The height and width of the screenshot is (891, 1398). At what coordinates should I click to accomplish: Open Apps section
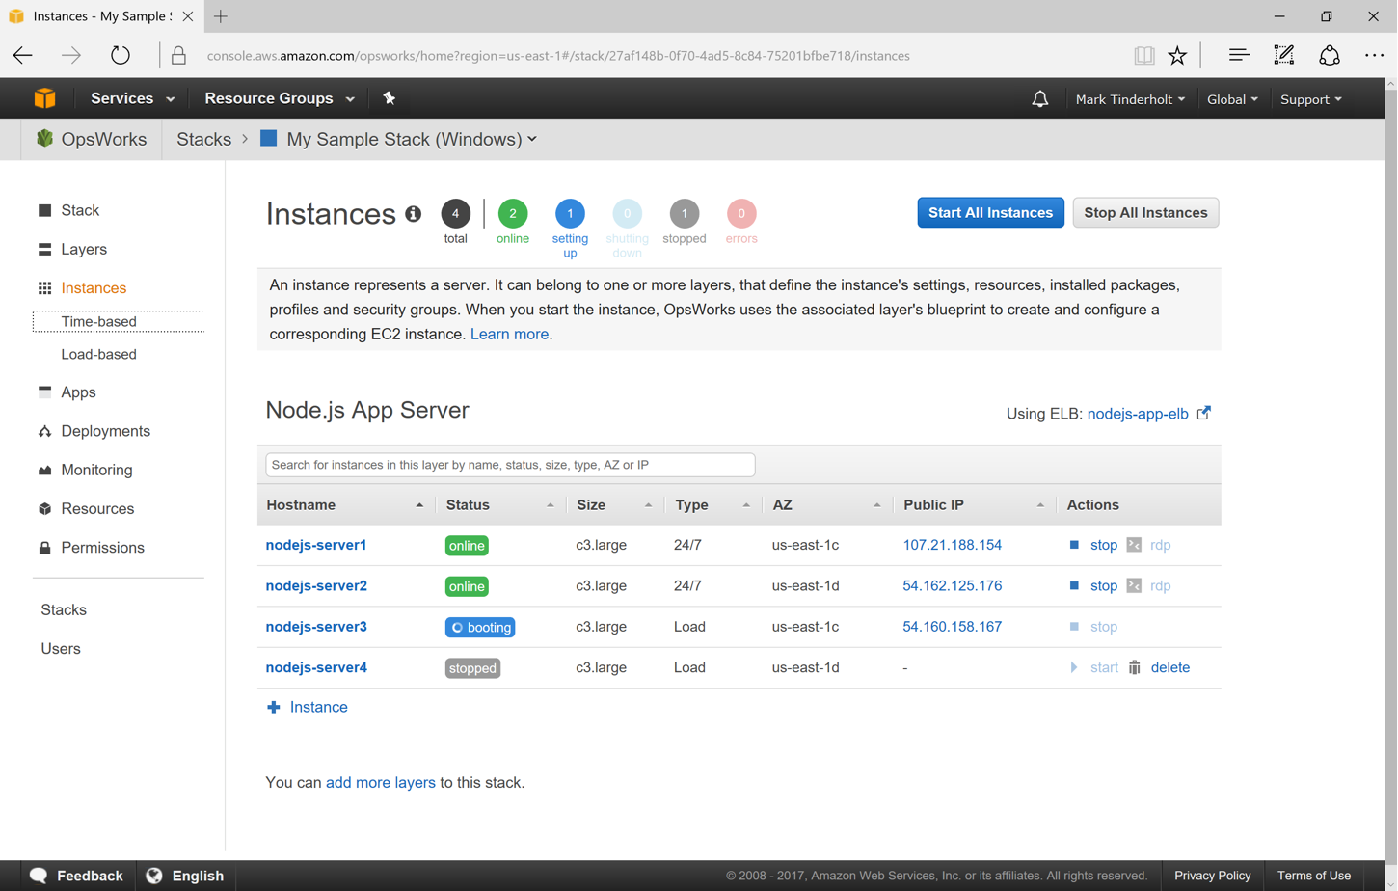point(78,392)
